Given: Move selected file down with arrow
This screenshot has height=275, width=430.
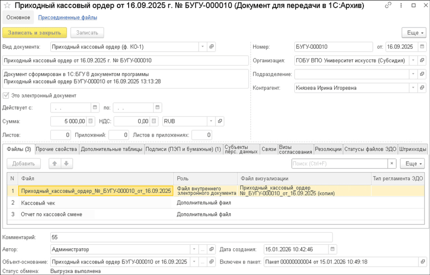Looking at the screenshot, I should [67, 163].
